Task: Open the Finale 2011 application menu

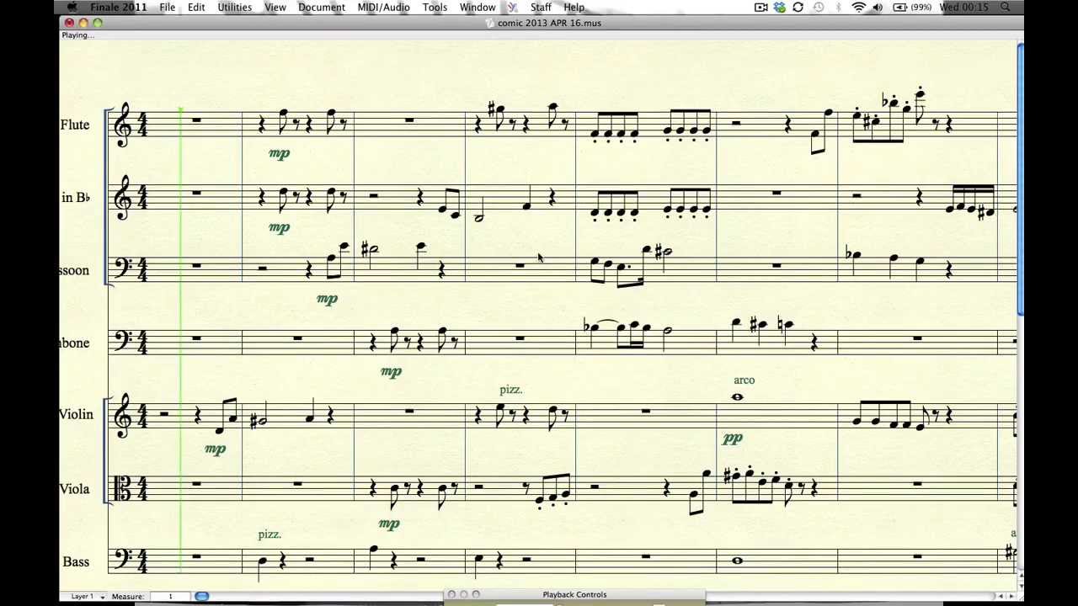Action: tap(119, 8)
